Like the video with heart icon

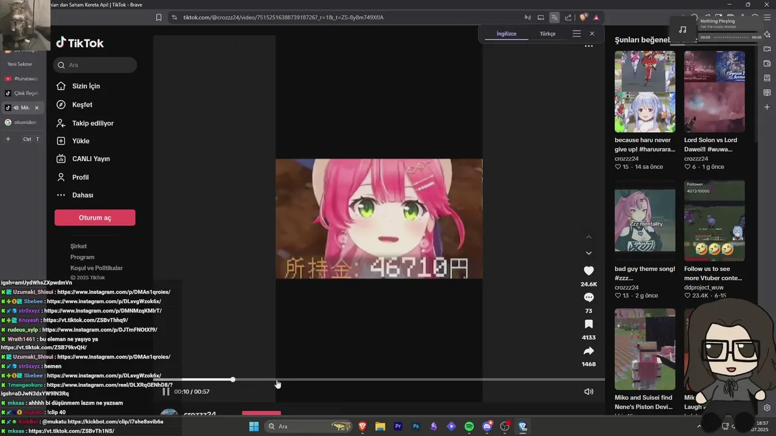click(589, 271)
